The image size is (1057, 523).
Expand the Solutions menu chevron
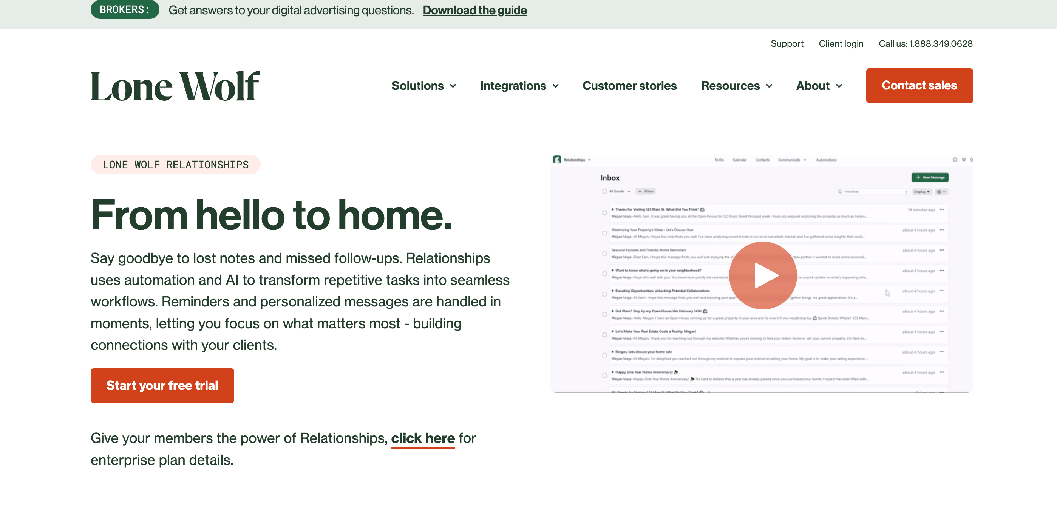click(x=453, y=86)
